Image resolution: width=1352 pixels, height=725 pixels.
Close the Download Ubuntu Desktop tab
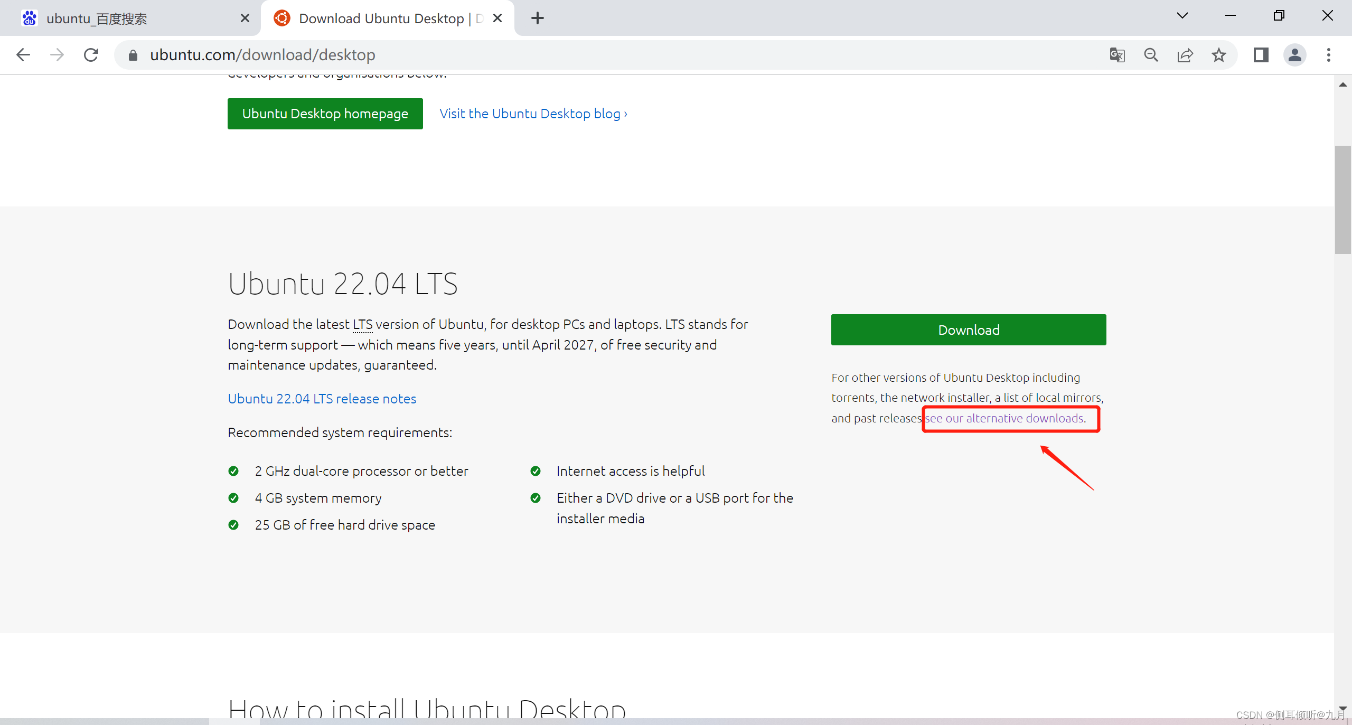[x=497, y=18]
